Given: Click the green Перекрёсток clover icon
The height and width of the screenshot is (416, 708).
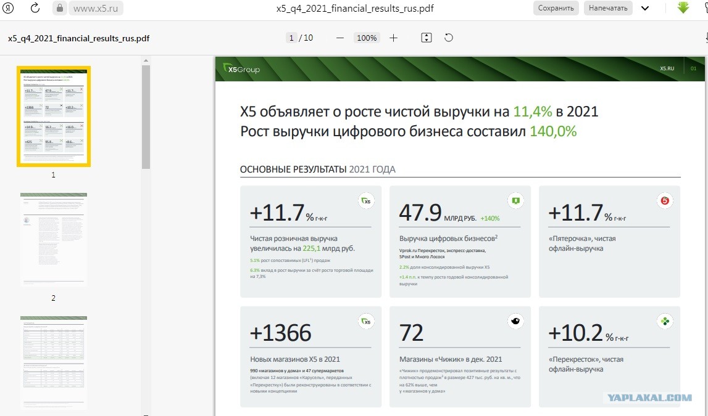Looking at the screenshot, I should [x=665, y=321].
